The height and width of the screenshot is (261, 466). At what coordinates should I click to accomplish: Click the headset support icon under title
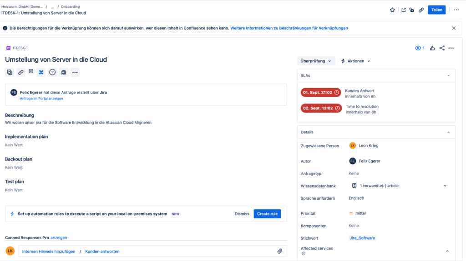[x=64, y=72]
